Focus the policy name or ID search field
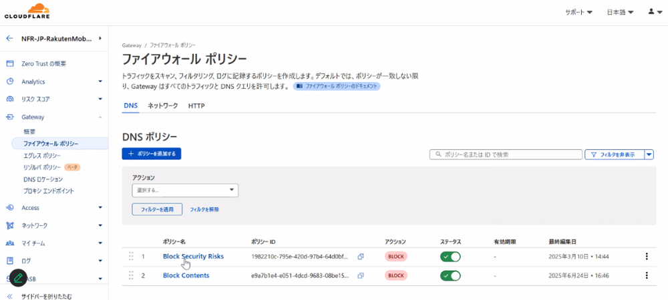Viewport: 668px width, 300px height. pos(506,155)
